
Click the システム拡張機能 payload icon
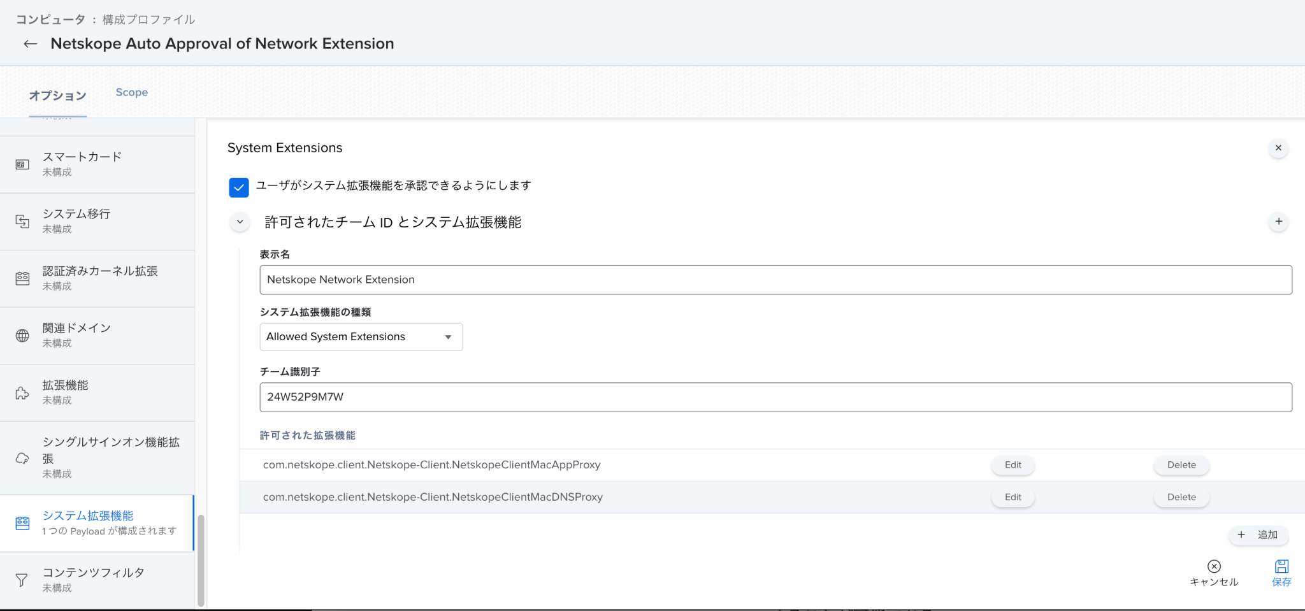tap(22, 522)
